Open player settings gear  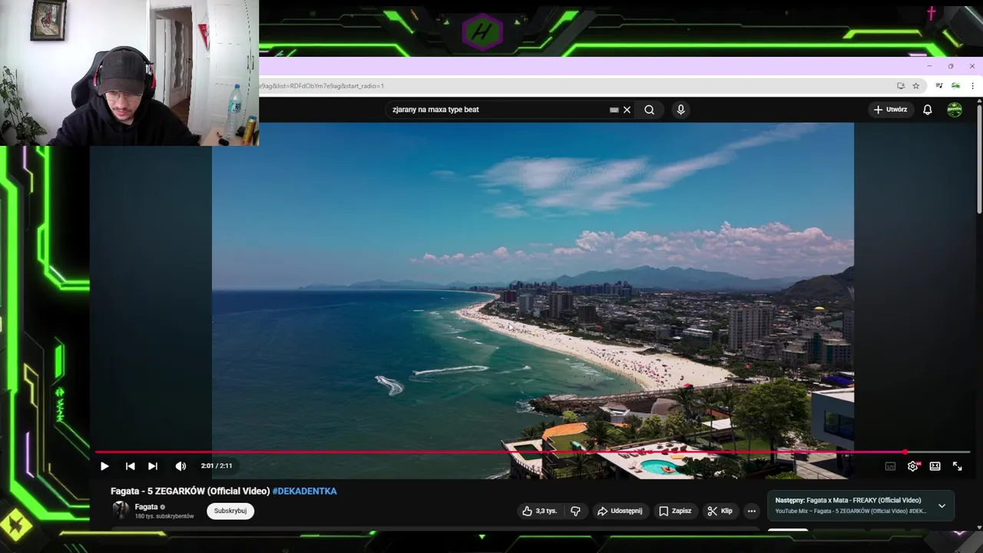[x=912, y=466]
